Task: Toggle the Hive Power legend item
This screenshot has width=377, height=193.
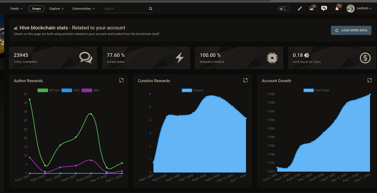Action: 317,90
